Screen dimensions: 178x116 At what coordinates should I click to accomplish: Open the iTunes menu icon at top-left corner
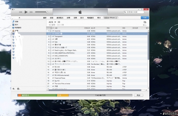click(x=13, y=9)
